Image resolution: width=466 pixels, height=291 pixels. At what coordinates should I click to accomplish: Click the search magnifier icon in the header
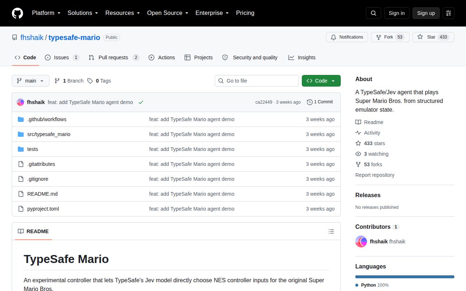pyautogui.click(x=374, y=13)
